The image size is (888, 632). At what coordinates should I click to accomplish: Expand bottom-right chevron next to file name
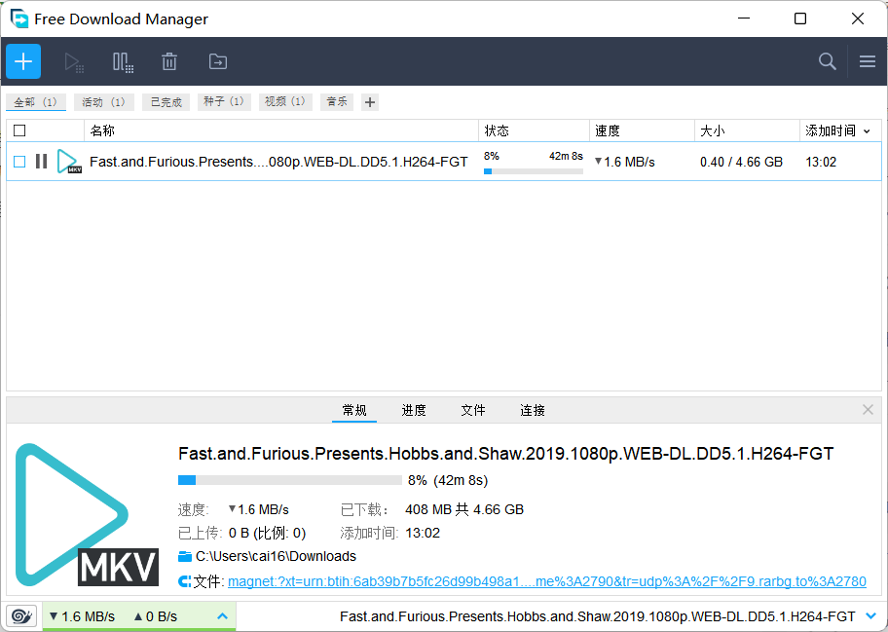click(x=871, y=616)
